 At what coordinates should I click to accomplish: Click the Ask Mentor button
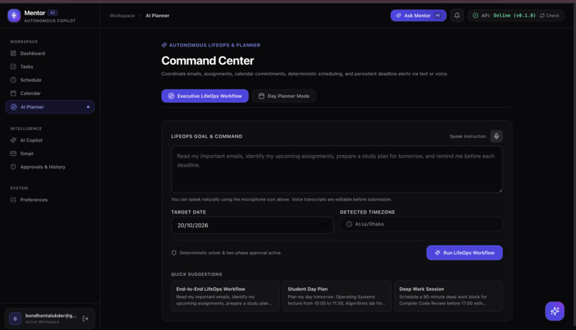click(418, 16)
